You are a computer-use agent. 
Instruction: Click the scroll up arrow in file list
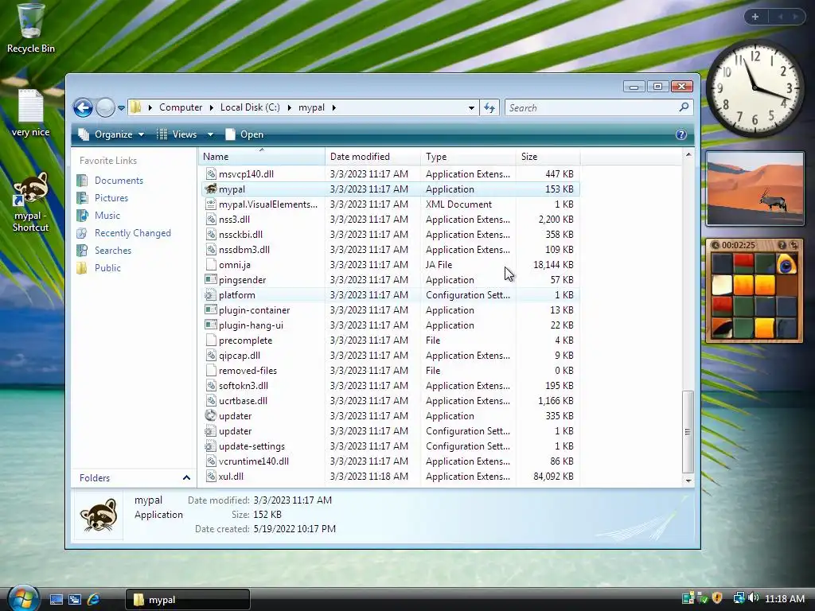688,155
